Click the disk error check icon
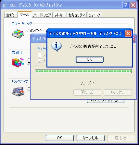Image resolution: width=139 pixels, height=145 pixels. 18,34
